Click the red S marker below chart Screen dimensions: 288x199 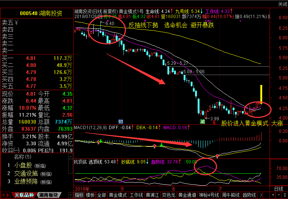(x=214, y=123)
